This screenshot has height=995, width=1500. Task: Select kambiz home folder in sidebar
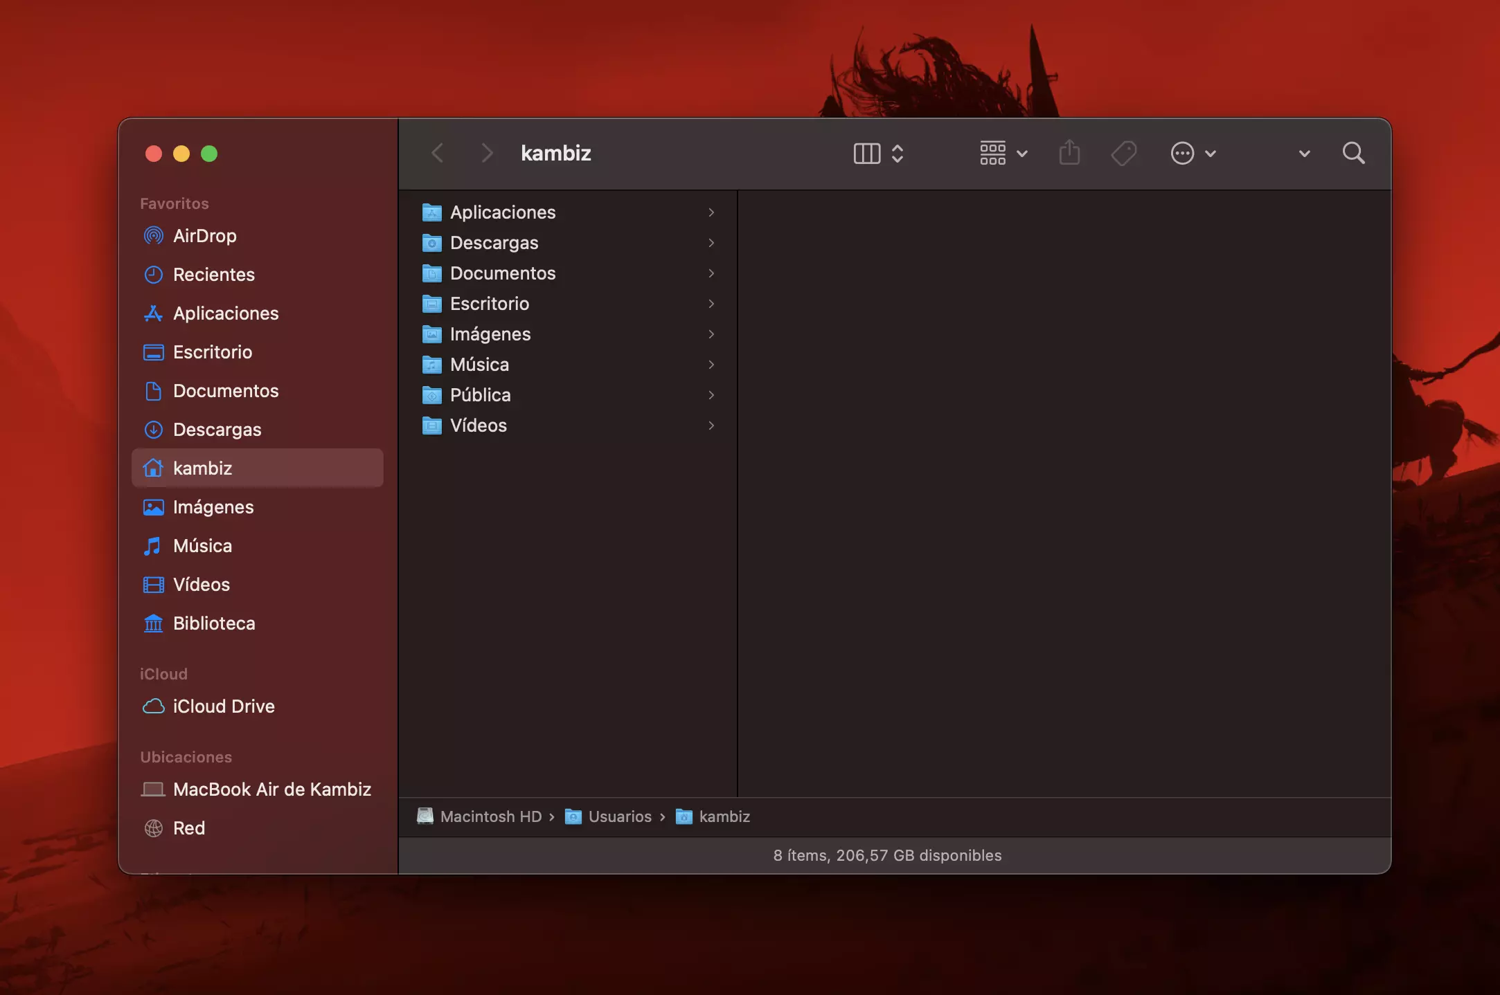257,468
